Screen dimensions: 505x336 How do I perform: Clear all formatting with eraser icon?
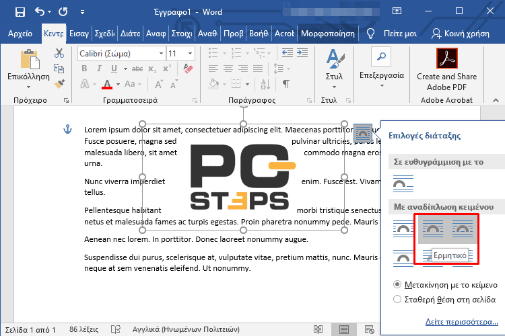click(188, 68)
